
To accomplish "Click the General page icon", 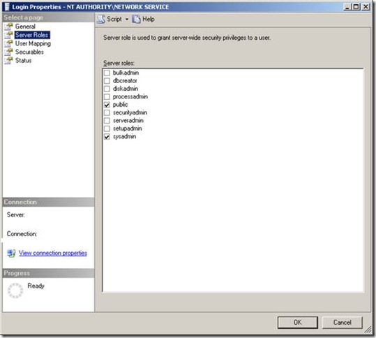I will pyautogui.click(x=8, y=27).
